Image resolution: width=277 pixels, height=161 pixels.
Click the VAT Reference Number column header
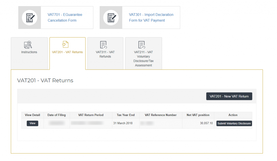pos(161,115)
